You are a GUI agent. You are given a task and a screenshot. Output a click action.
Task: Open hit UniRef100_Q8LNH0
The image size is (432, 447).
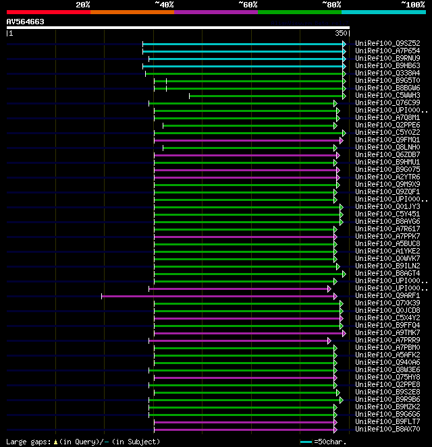coord(387,147)
